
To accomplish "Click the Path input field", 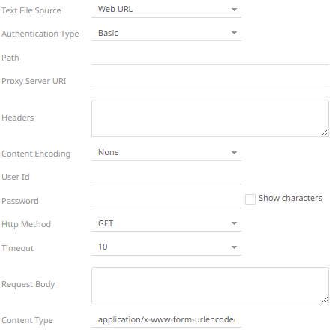I will point(210,58).
